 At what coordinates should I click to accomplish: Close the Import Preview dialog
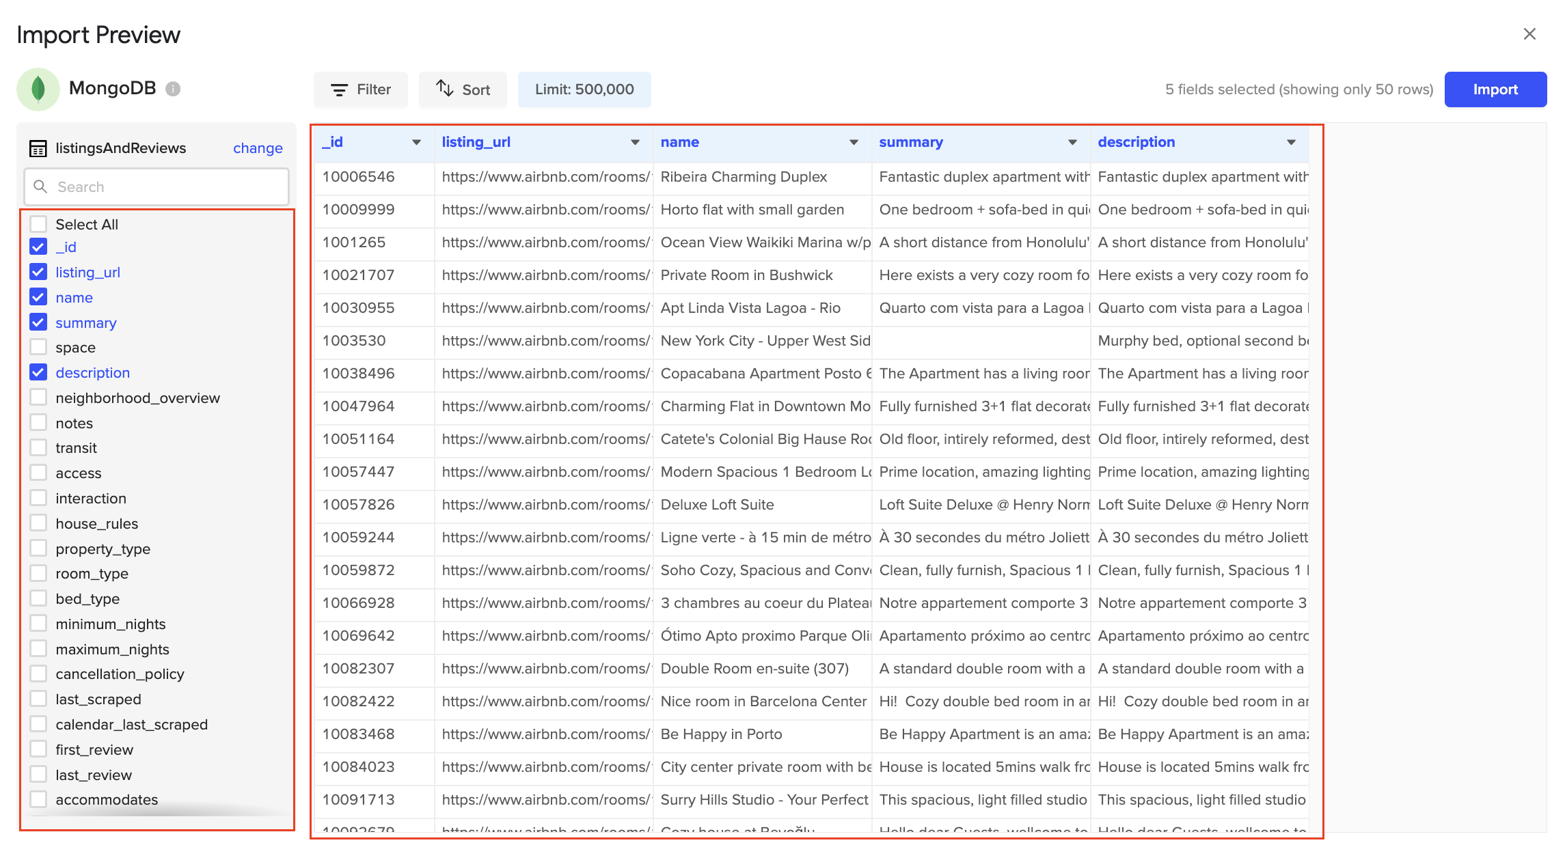[1529, 33]
